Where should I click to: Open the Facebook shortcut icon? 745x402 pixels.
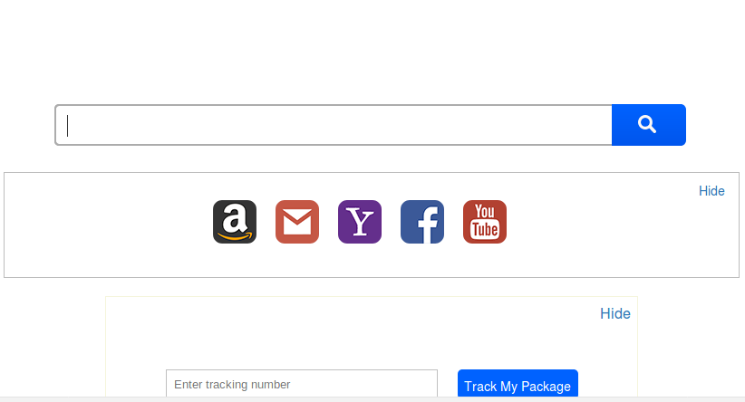click(x=422, y=222)
